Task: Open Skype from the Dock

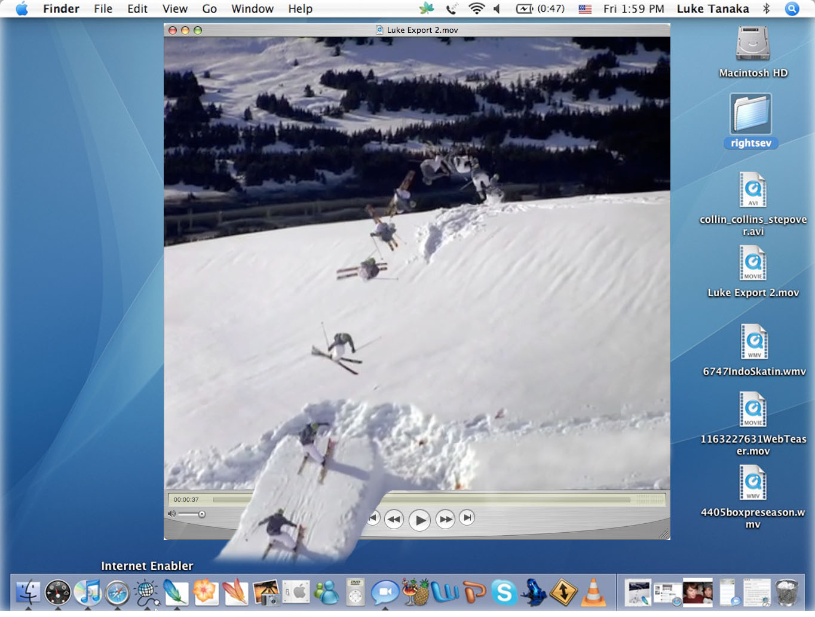Action: pyautogui.click(x=504, y=593)
